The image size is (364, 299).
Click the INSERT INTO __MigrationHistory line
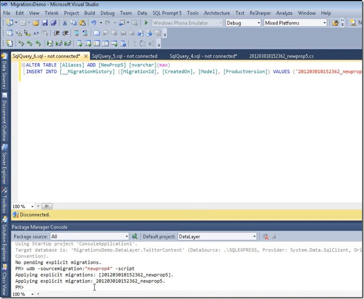click(x=194, y=71)
